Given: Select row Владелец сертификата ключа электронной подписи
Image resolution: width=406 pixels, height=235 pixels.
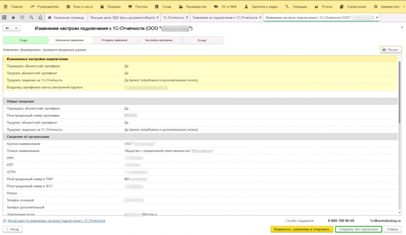Looking at the screenshot, I should pyautogui.click(x=200, y=87).
